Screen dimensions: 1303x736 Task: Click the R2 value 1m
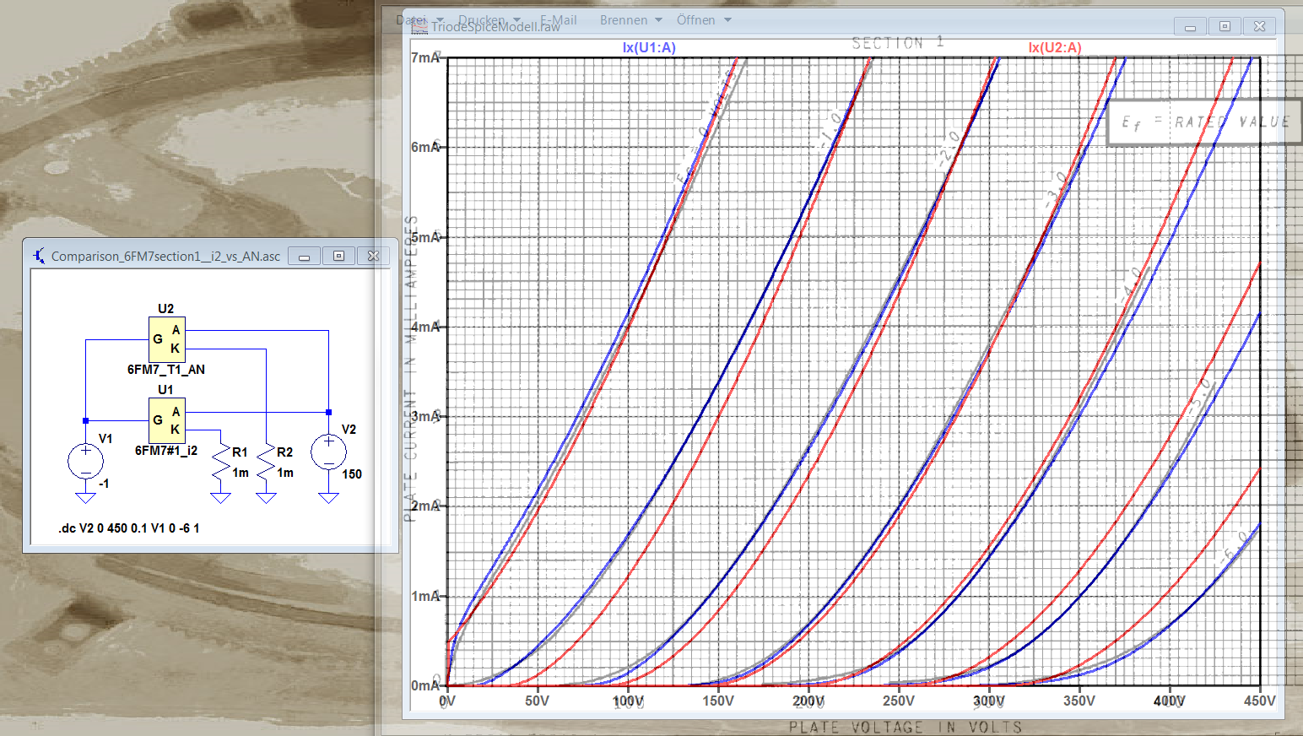click(x=285, y=473)
